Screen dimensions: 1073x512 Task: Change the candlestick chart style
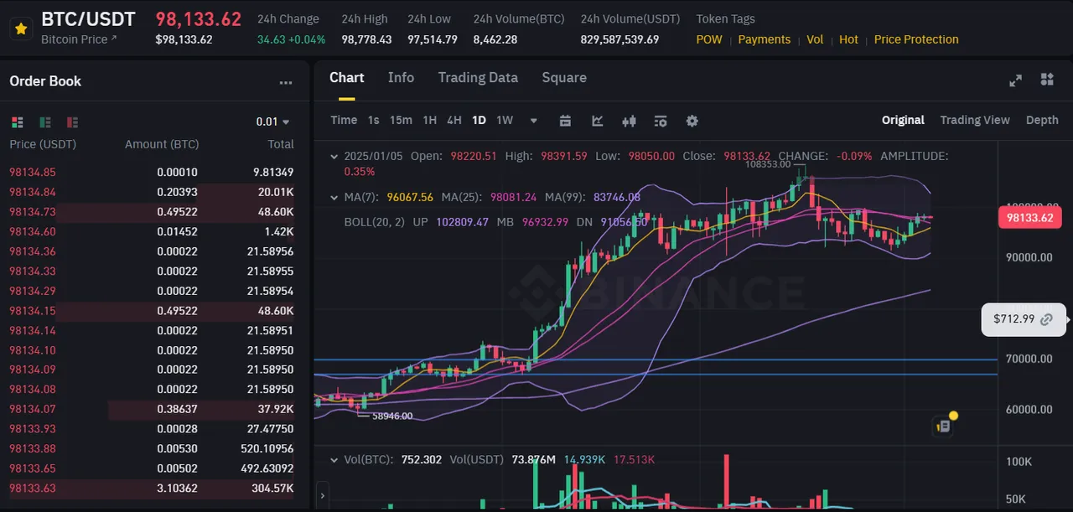[630, 121]
